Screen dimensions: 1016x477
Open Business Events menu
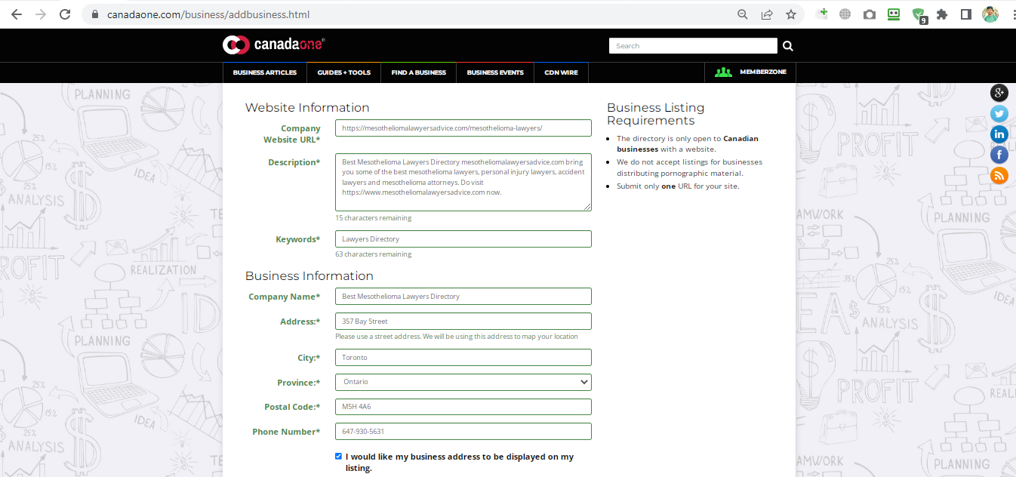click(x=495, y=72)
